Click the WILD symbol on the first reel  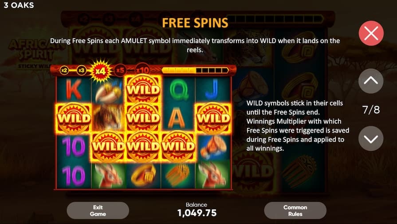coord(74,118)
